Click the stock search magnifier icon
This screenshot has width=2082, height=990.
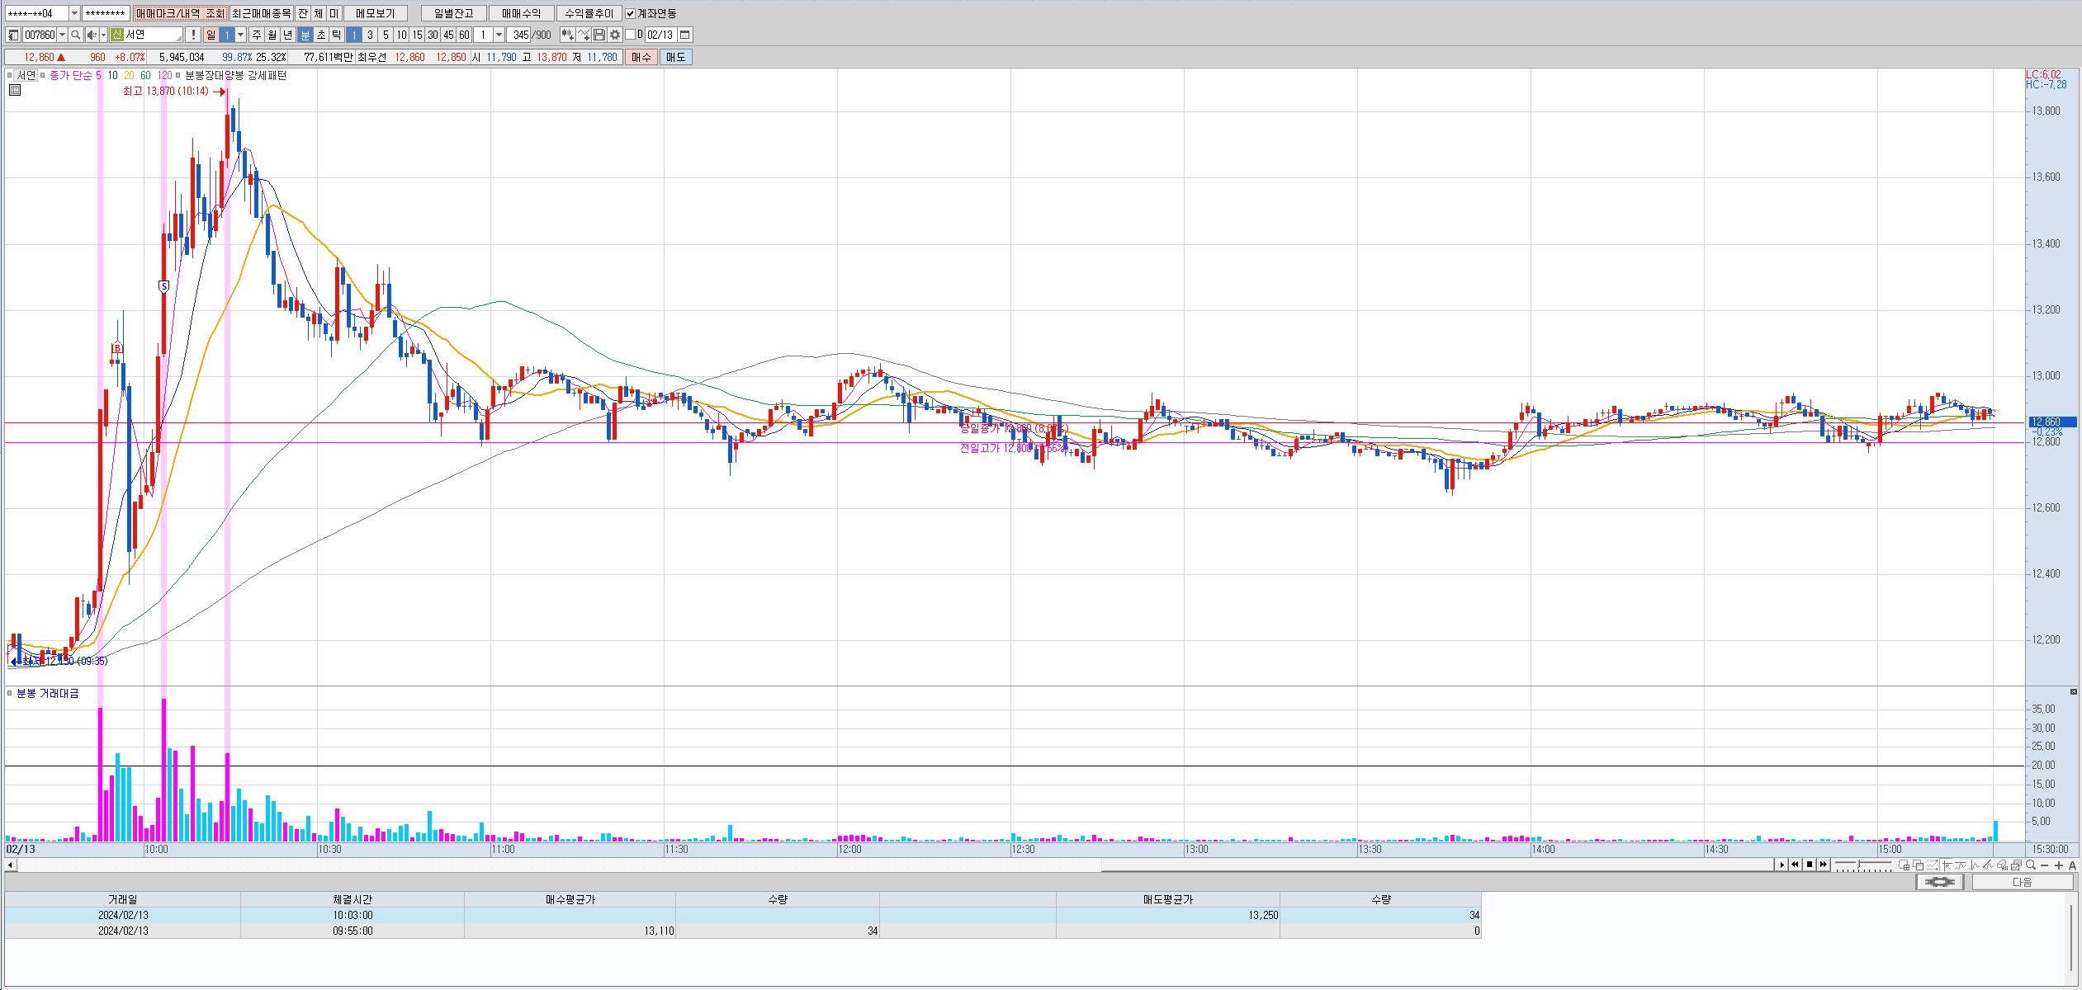tap(76, 35)
